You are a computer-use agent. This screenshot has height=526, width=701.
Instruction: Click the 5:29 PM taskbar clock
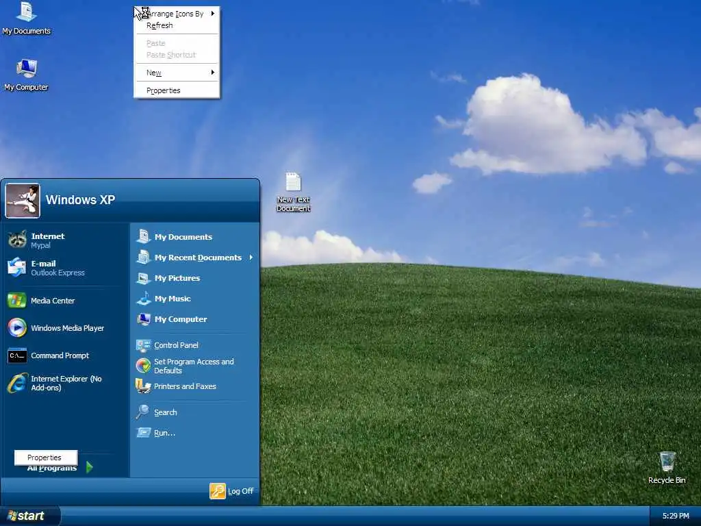click(x=676, y=516)
